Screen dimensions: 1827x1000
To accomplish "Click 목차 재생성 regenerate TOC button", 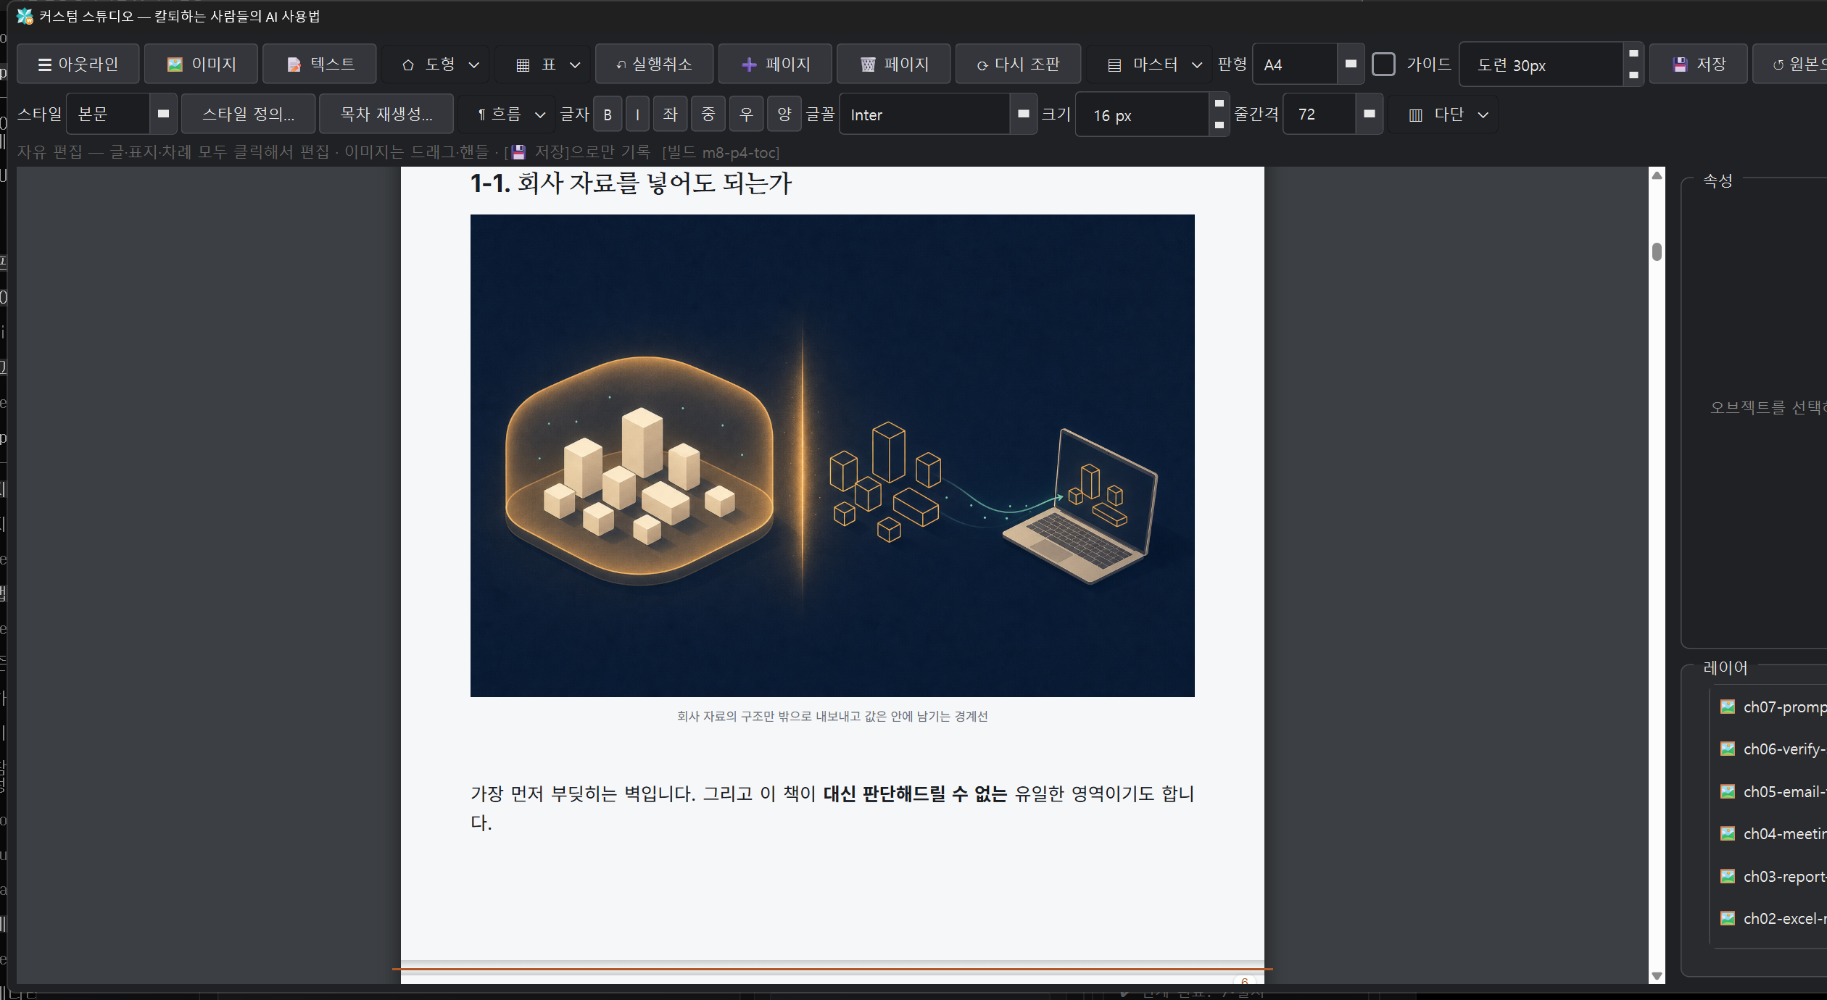I will [386, 114].
